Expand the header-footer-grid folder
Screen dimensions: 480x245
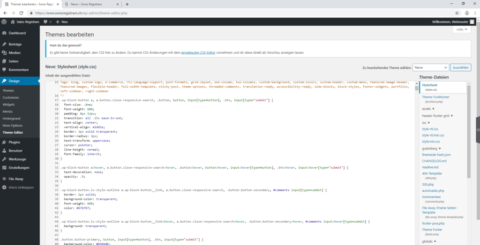437,115
